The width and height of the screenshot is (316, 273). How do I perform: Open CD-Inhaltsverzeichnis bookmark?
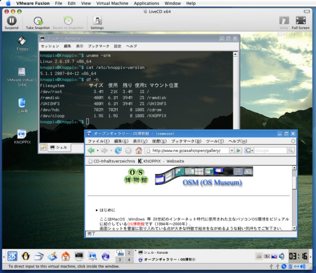point(112,161)
